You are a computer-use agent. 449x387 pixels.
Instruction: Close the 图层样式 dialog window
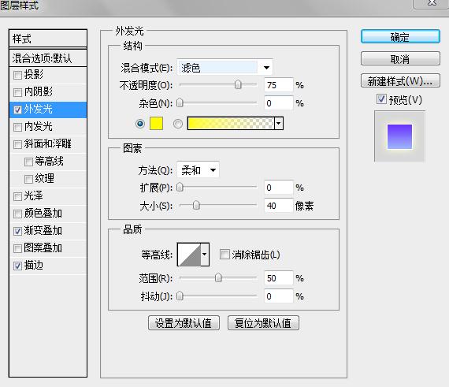[x=432, y=3]
